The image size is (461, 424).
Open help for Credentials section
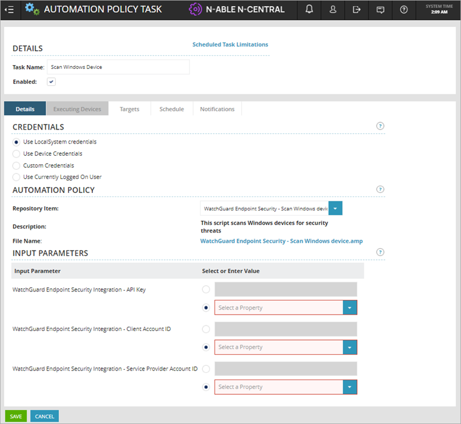coord(380,127)
